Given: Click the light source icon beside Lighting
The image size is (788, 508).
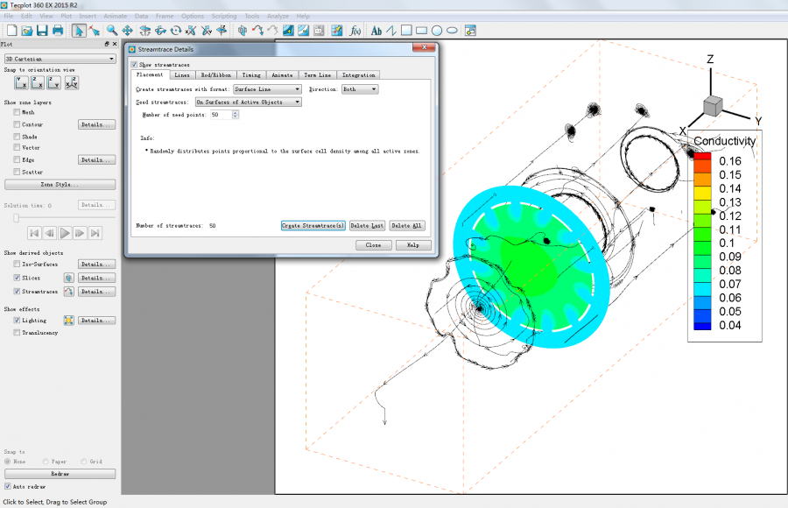Looking at the screenshot, I should tap(68, 321).
